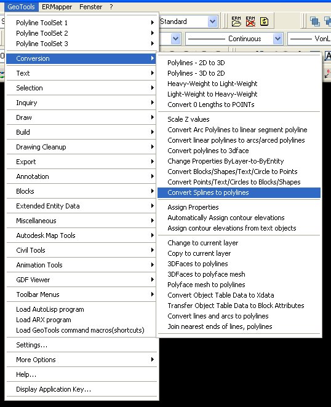The width and height of the screenshot is (331, 407).
Task: Open the Blocks submenu
Action: click(x=81, y=191)
